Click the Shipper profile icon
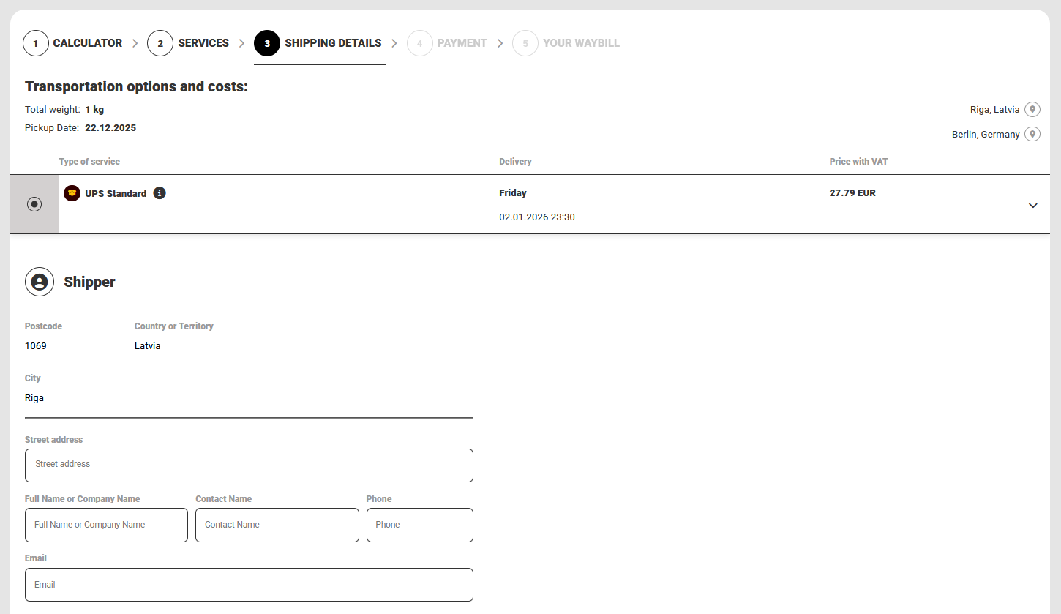This screenshot has height=614, width=1061. click(40, 282)
